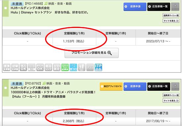Click the SelfB NG badge icon
Screen dimensions: 182x126
coord(32,67)
